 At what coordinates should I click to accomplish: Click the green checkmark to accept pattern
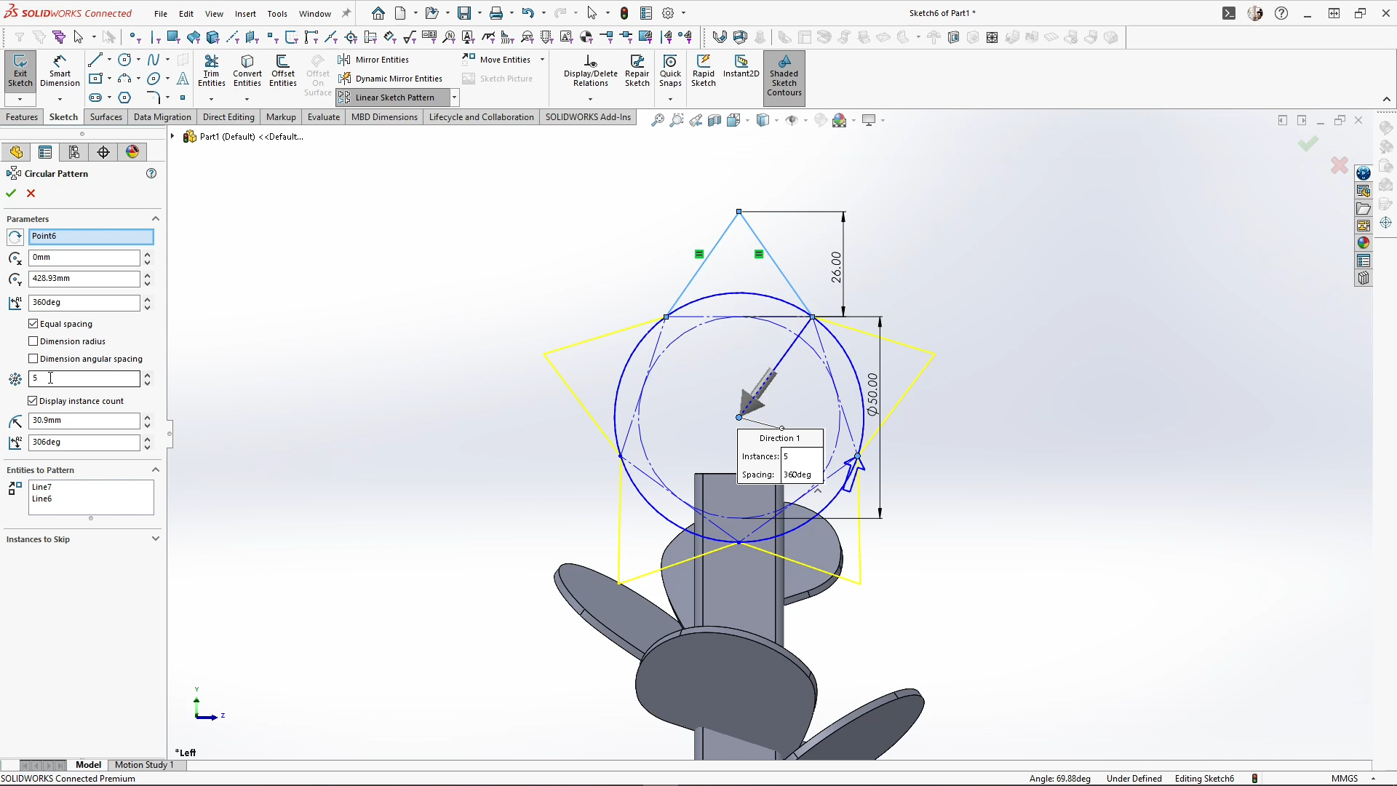(11, 193)
